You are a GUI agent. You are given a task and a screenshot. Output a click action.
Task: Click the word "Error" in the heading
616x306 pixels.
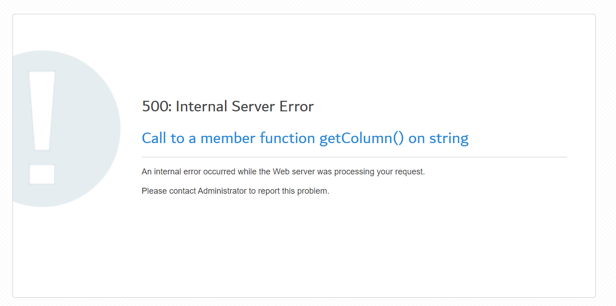coord(297,106)
